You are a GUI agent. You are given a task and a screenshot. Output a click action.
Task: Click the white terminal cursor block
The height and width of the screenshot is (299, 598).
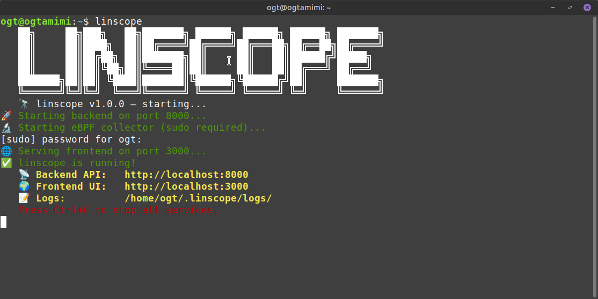tap(3, 222)
